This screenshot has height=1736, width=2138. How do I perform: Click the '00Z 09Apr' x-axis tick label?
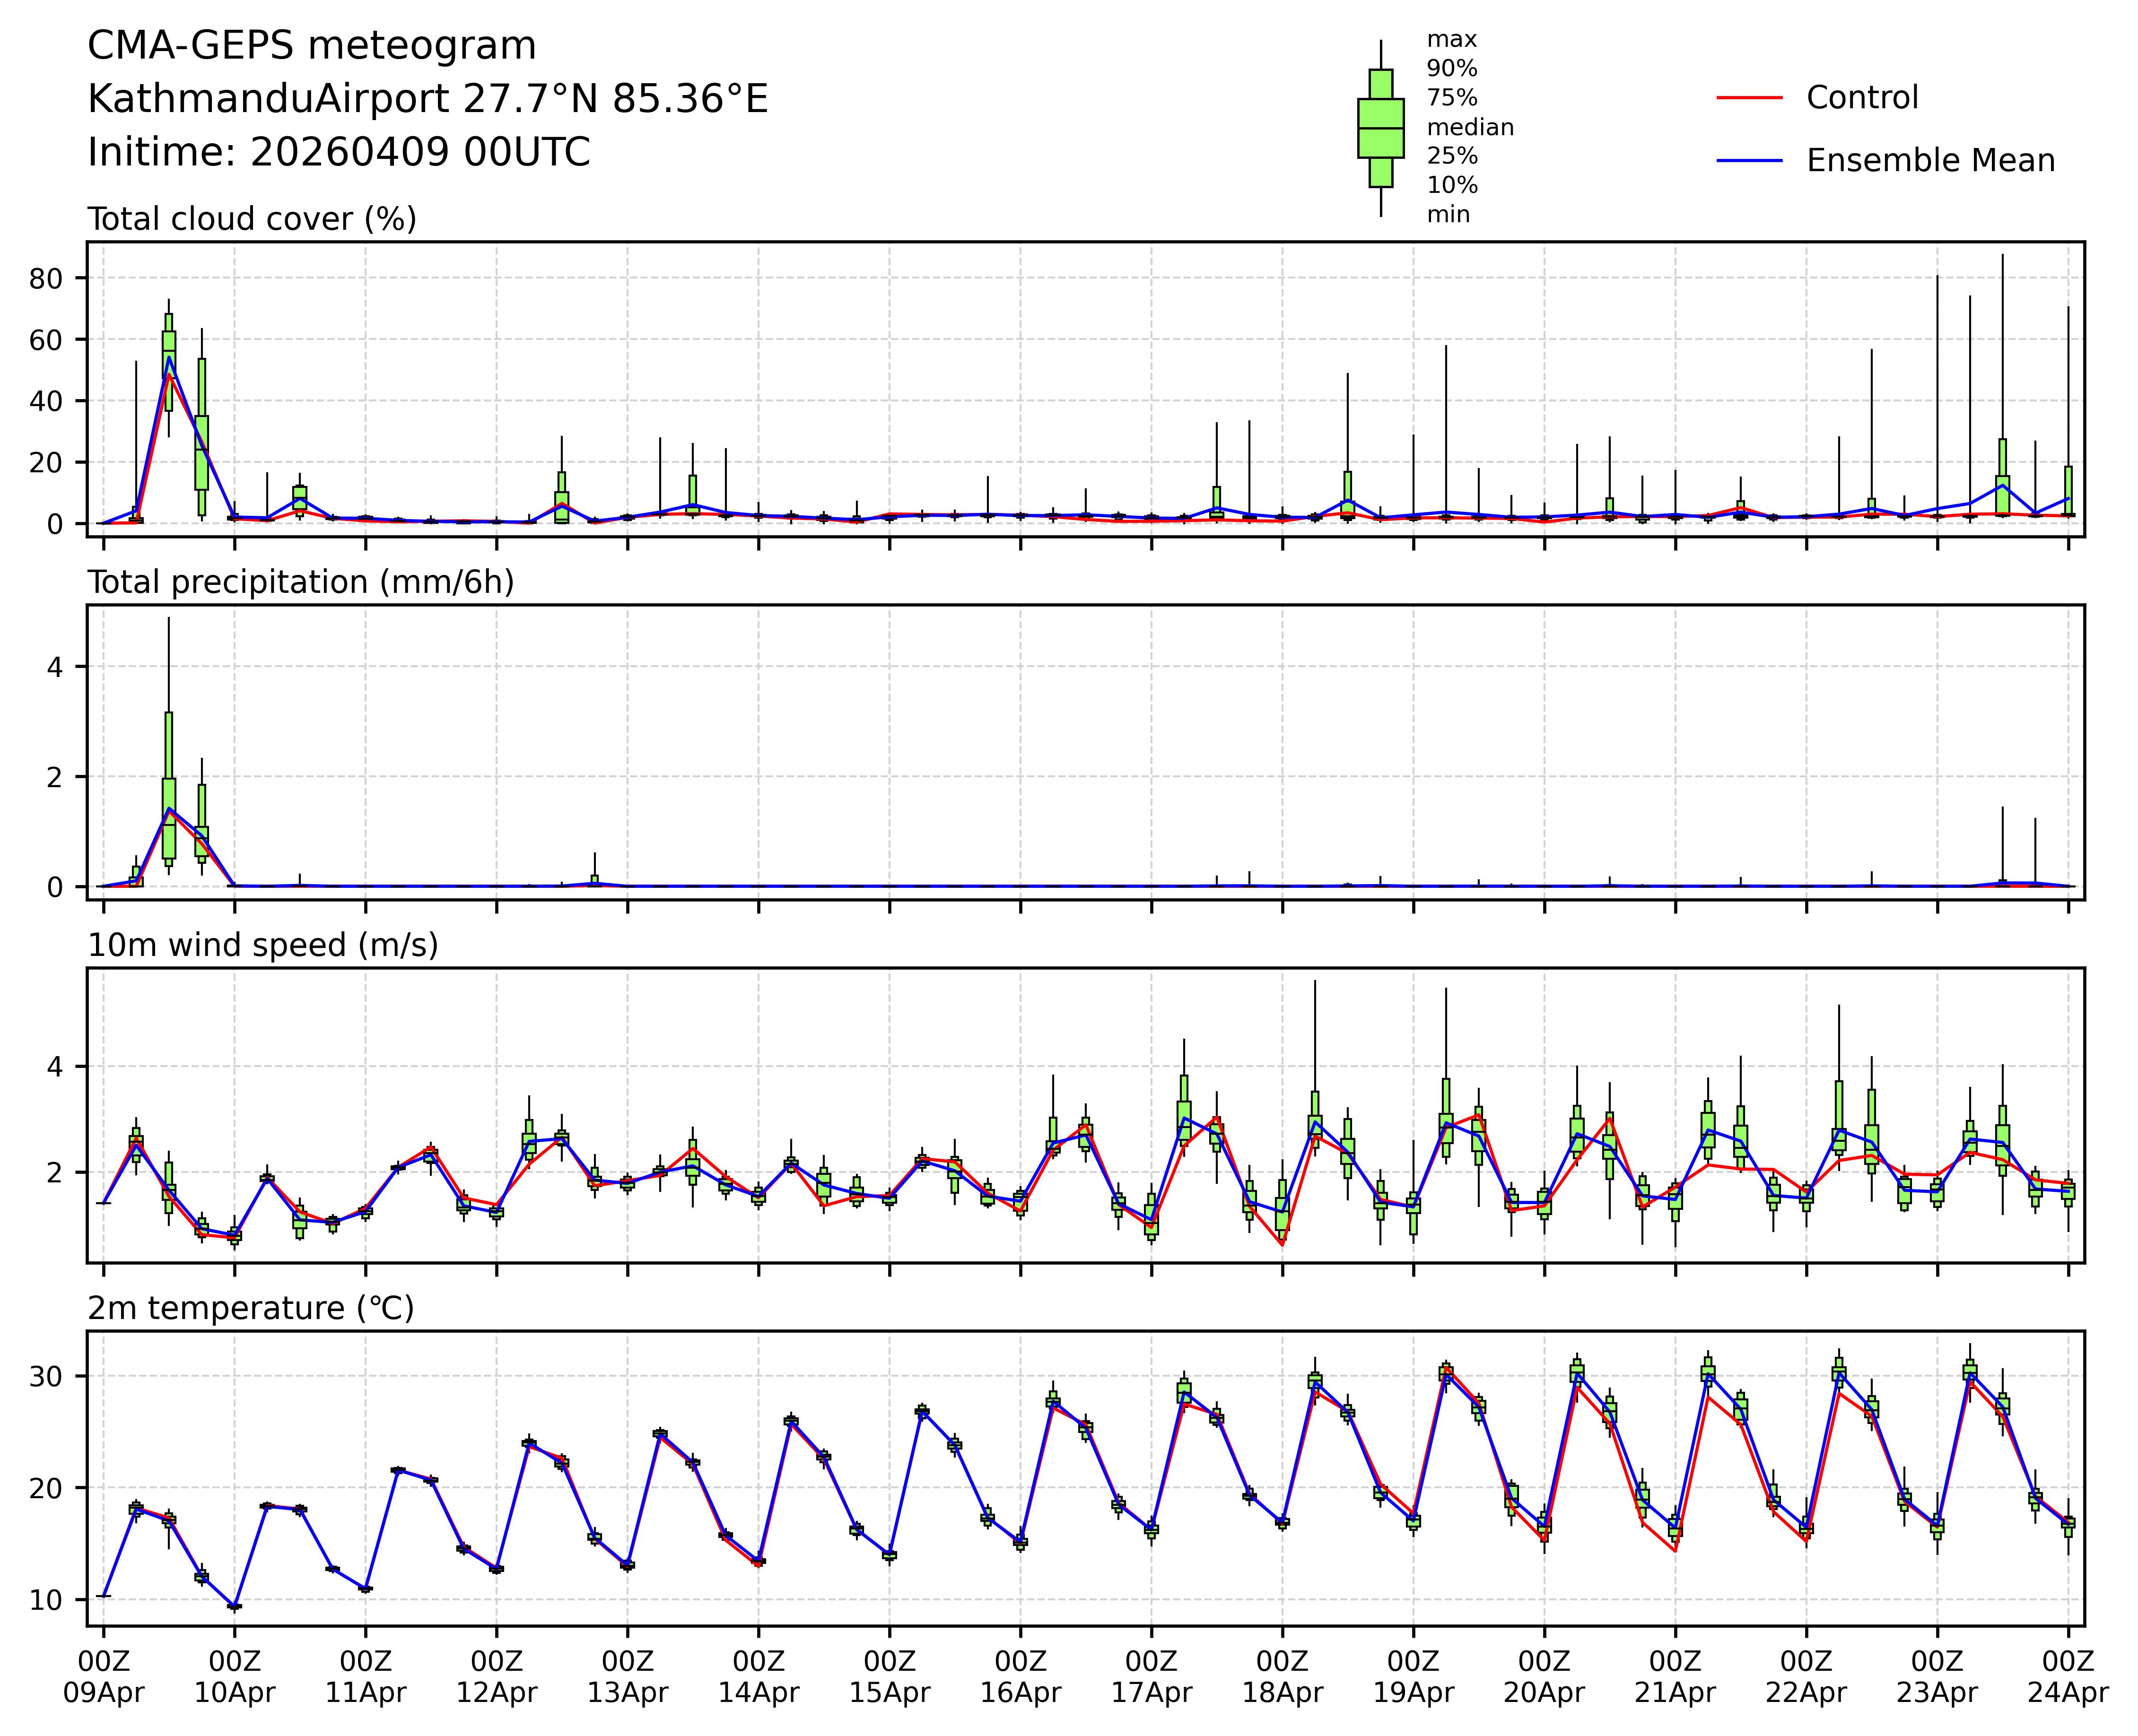click(103, 1677)
